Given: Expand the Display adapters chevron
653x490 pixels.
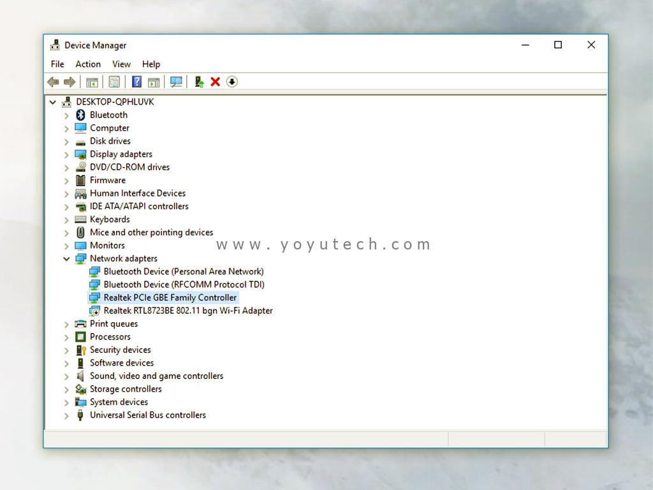Looking at the screenshot, I should (66, 154).
